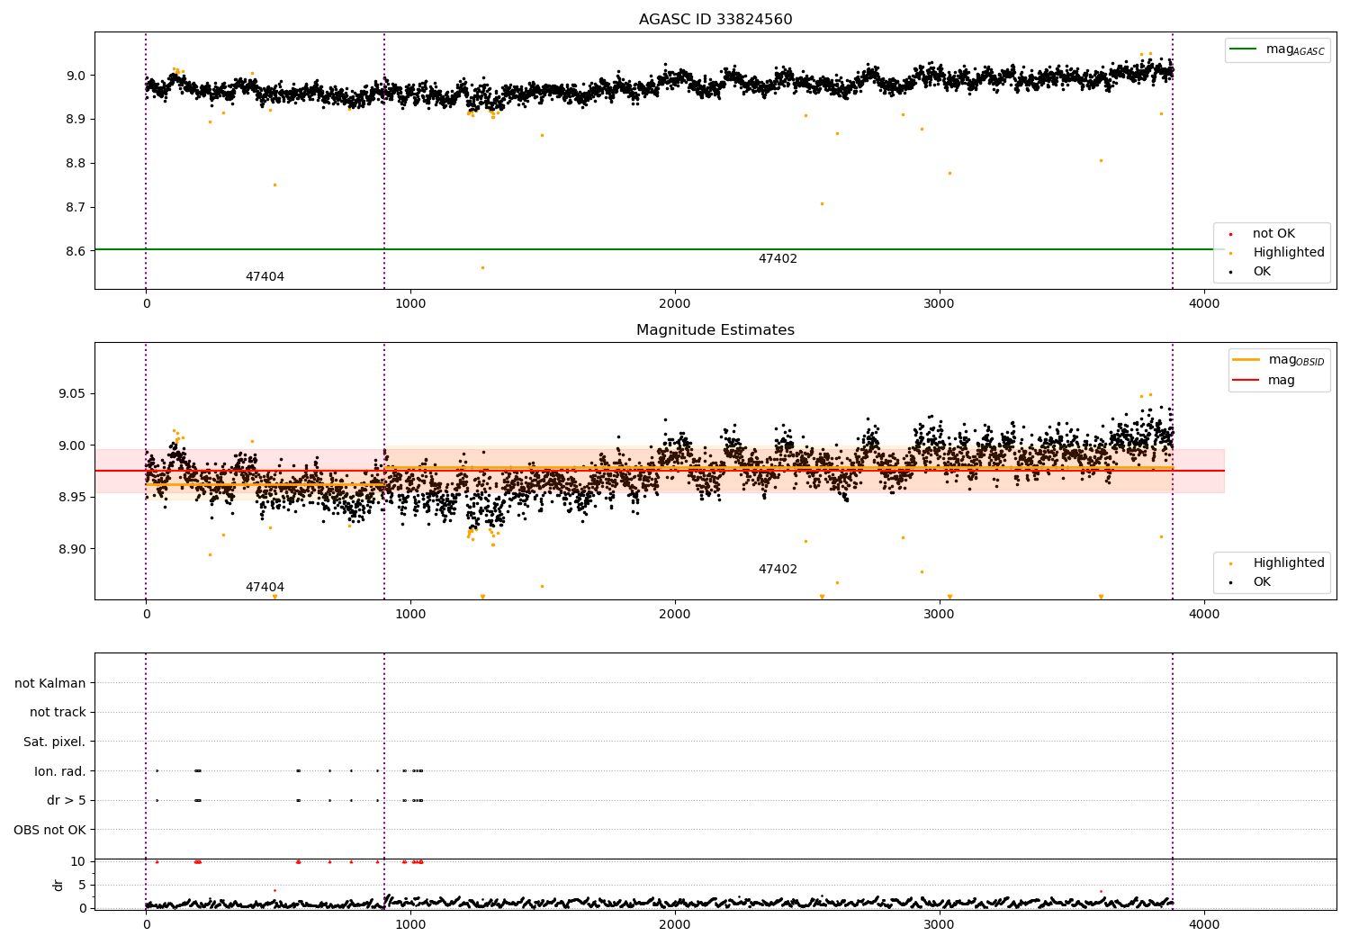Screen dimensions: 1350x945
Task: Click the red 'not OK' legend marker
Action: pyautogui.click(x=1230, y=234)
